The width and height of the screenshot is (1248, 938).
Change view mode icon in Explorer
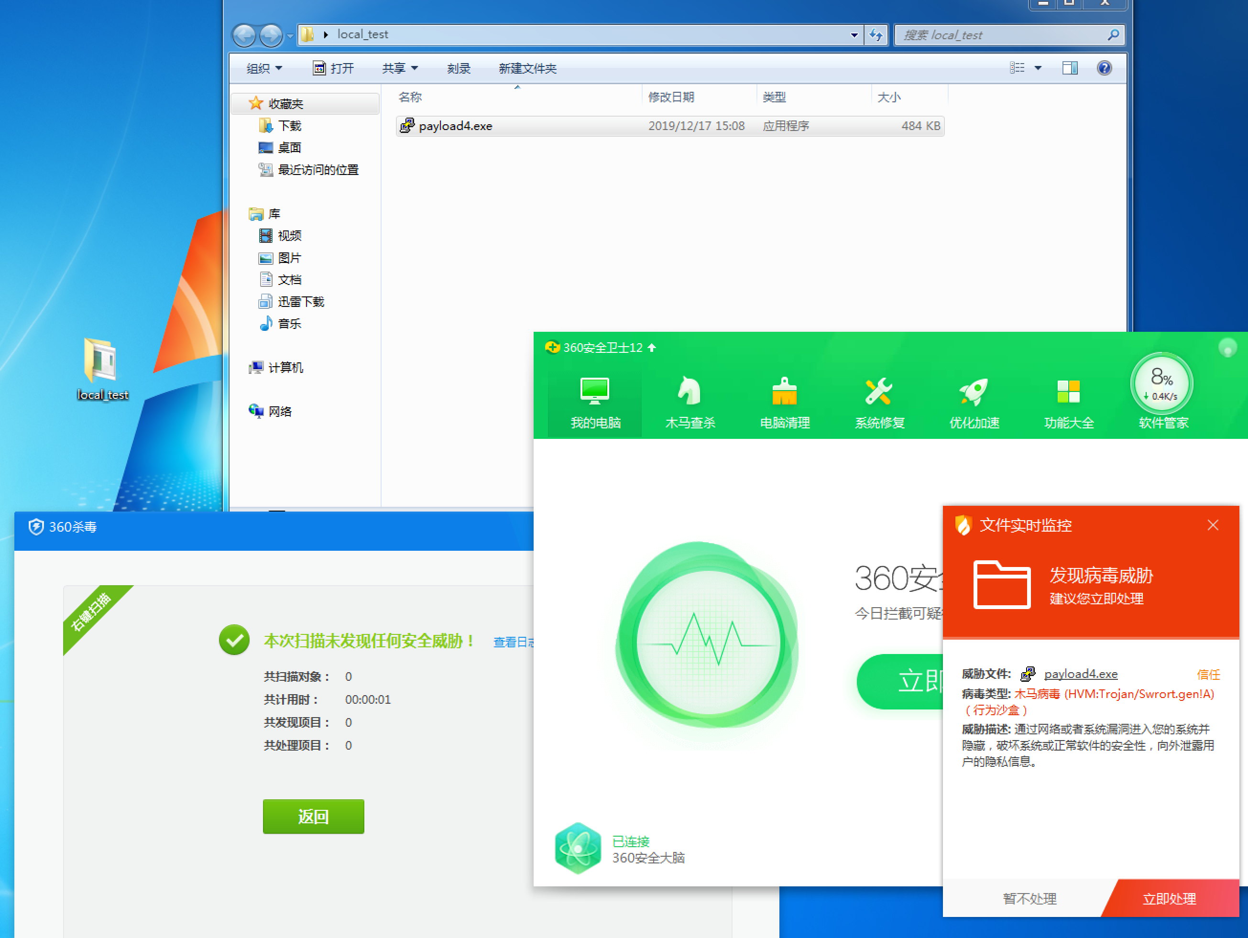1017,68
